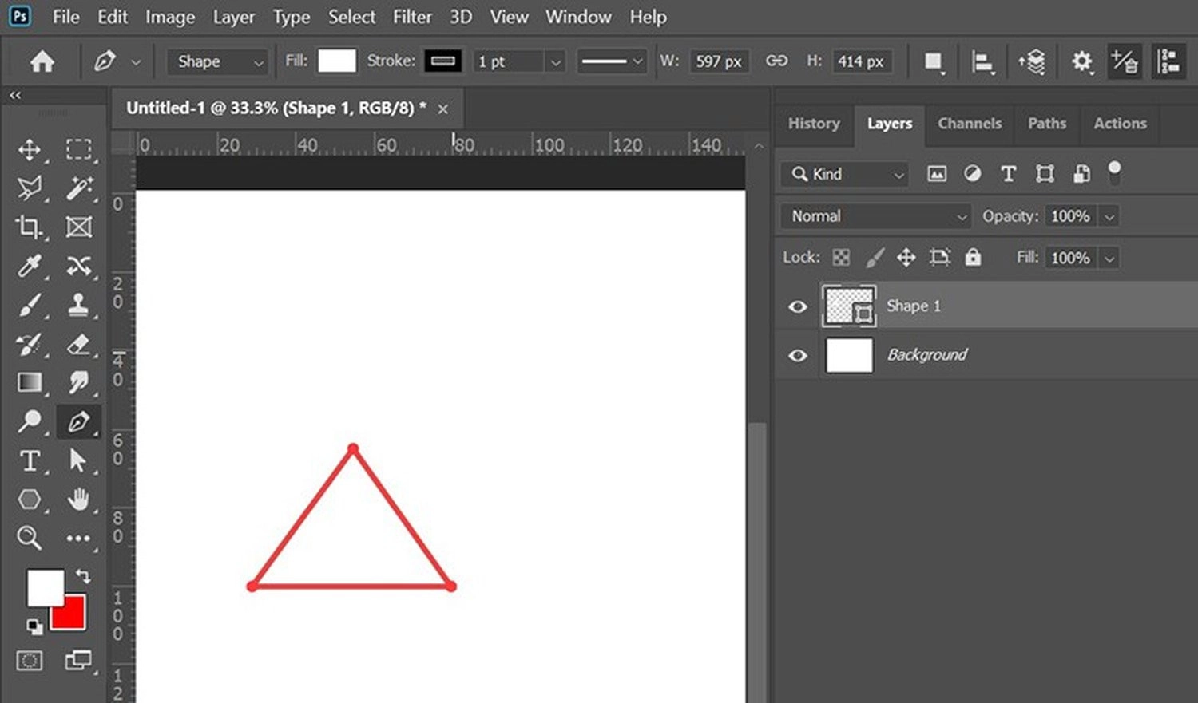The height and width of the screenshot is (703, 1198).
Task: Select the Brush tool
Action: [30, 305]
